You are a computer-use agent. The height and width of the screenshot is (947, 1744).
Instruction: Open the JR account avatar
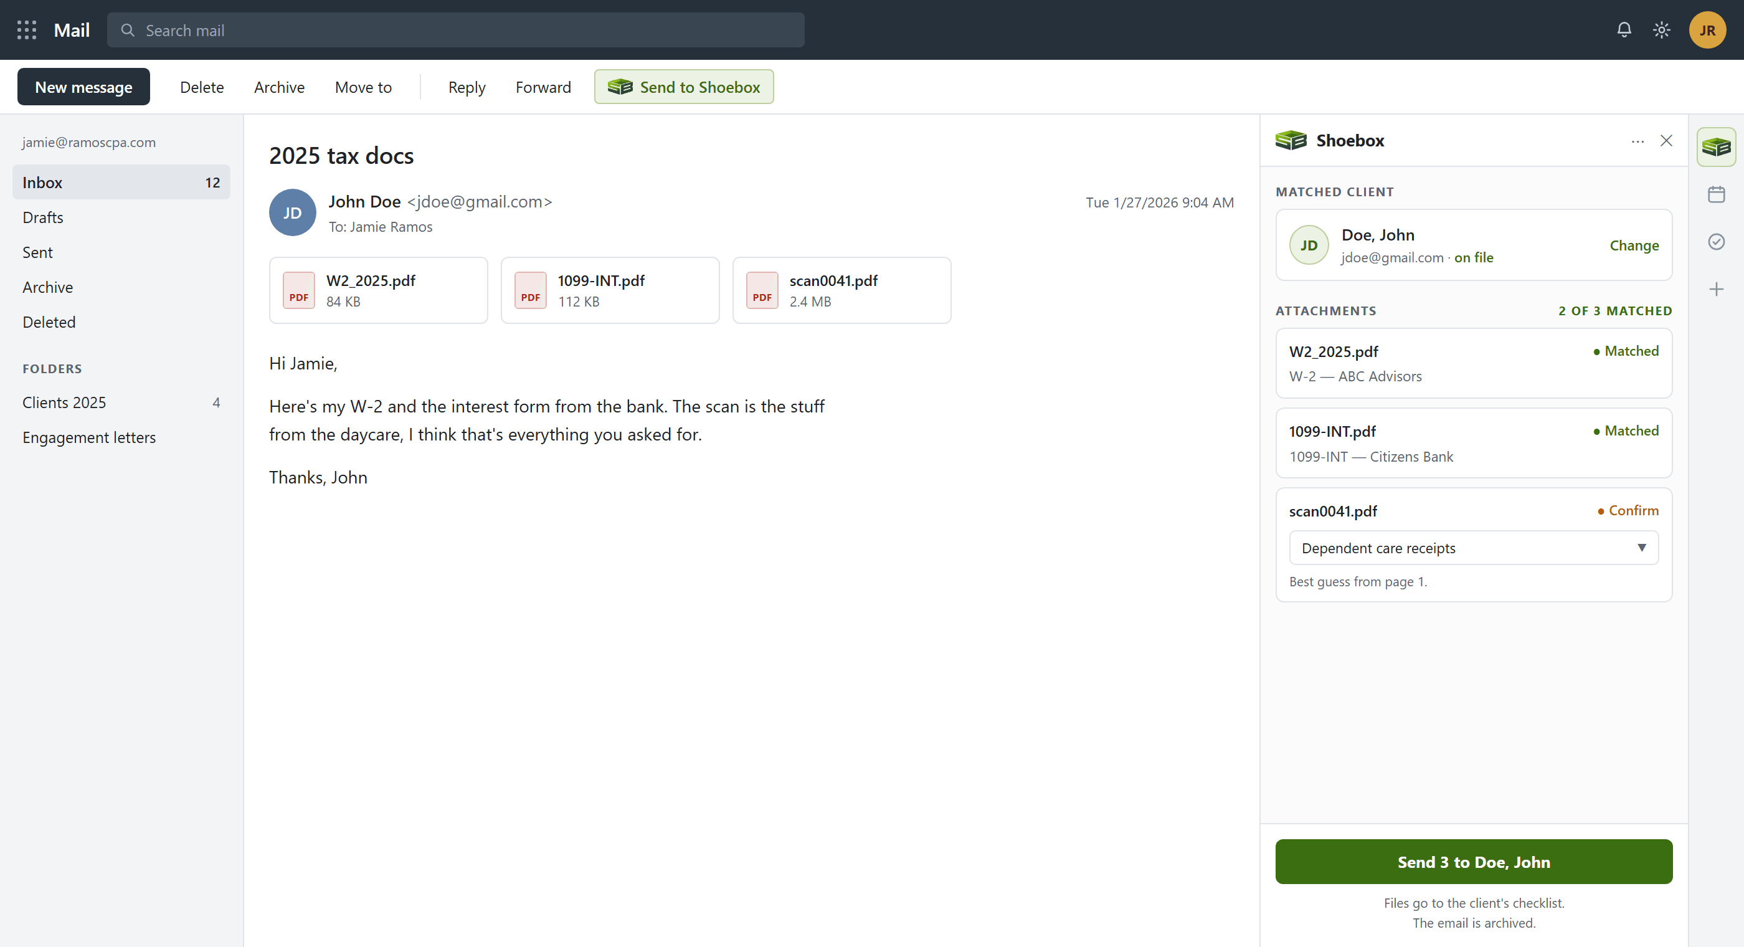click(x=1707, y=30)
